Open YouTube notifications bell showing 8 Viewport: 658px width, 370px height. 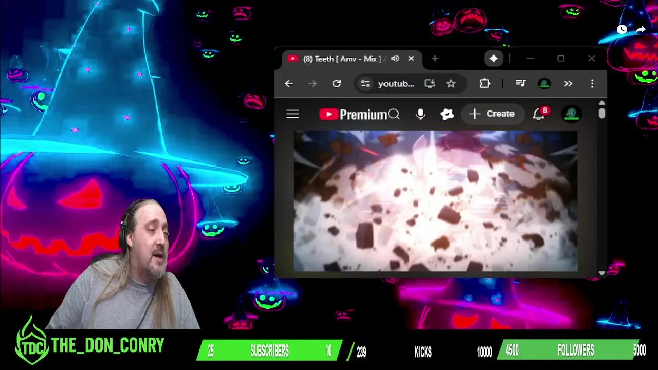pyautogui.click(x=538, y=114)
